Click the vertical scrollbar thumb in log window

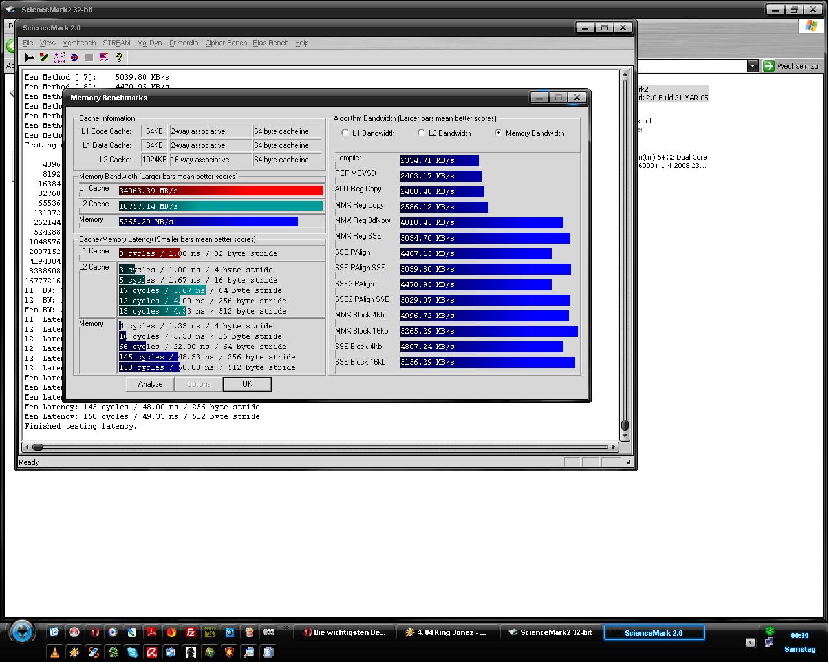coord(625,425)
